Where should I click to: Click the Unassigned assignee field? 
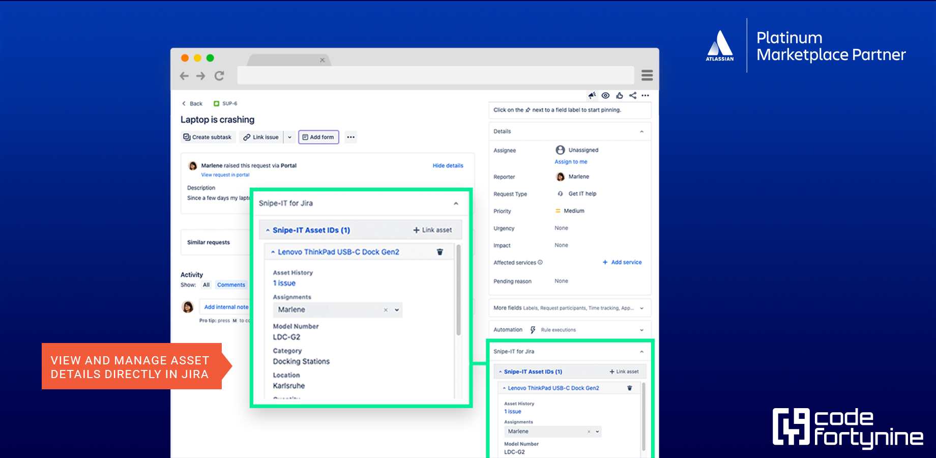577,150
